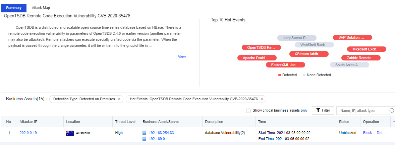Open the column options ellipsis icon
The width and height of the screenshot is (395, 145).
[x=393, y=121]
